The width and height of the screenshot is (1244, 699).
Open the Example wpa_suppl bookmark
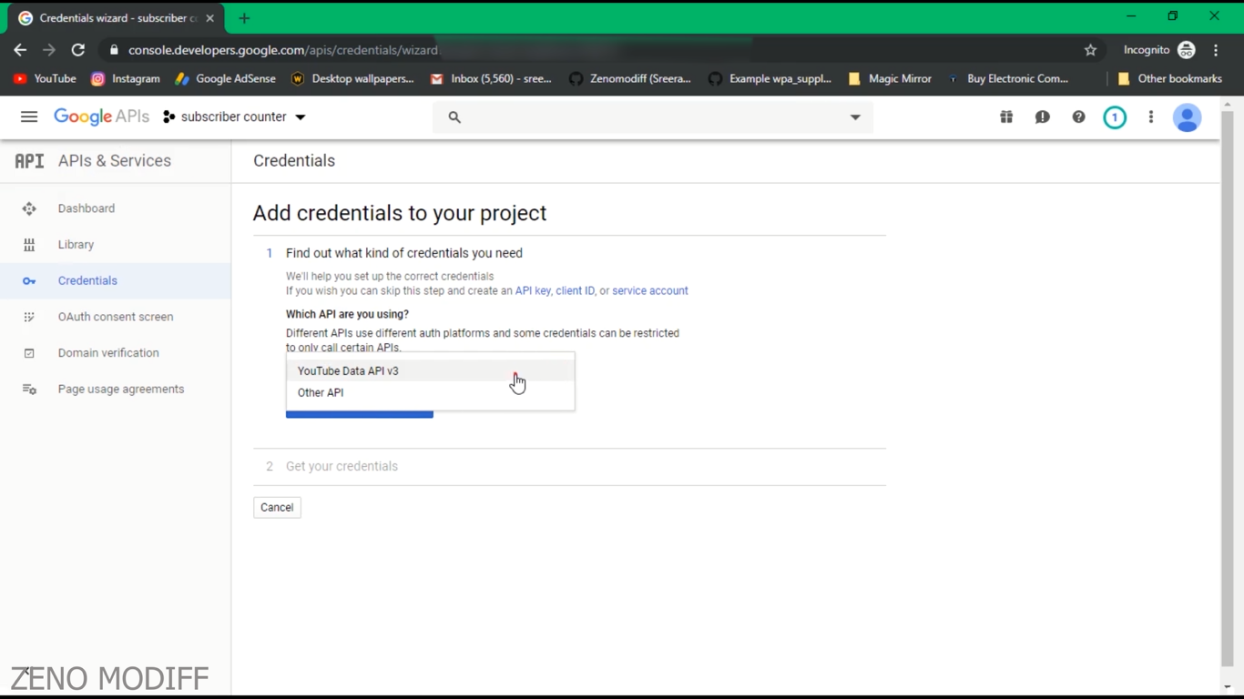pyautogui.click(x=770, y=79)
